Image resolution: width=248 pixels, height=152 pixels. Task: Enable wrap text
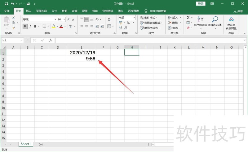(109, 19)
